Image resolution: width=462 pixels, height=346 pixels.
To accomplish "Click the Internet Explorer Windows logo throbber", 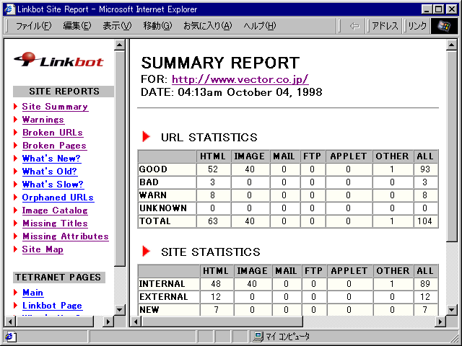I will pyautogui.click(x=444, y=26).
